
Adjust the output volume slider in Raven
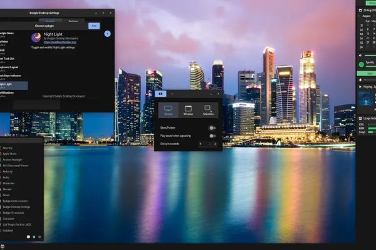(x=370, y=56)
